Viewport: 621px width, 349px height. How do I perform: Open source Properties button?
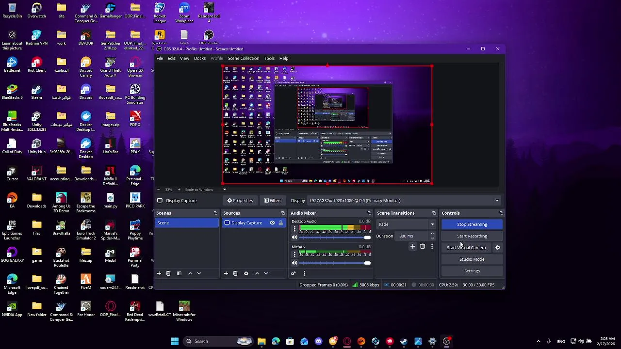point(240,201)
